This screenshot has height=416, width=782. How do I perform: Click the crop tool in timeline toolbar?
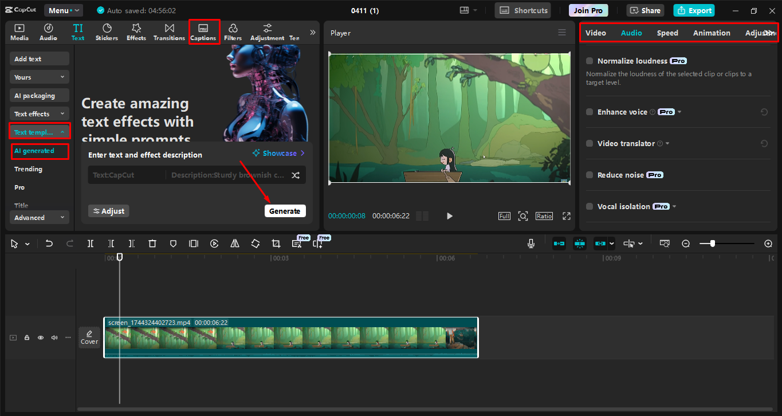(x=276, y=244)
